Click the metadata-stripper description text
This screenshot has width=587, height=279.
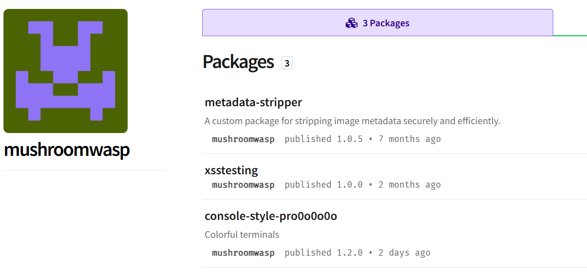pos(352,121)
